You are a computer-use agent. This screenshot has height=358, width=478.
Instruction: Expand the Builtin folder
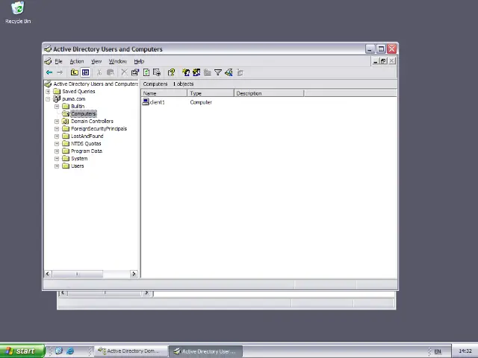[57, 106]
